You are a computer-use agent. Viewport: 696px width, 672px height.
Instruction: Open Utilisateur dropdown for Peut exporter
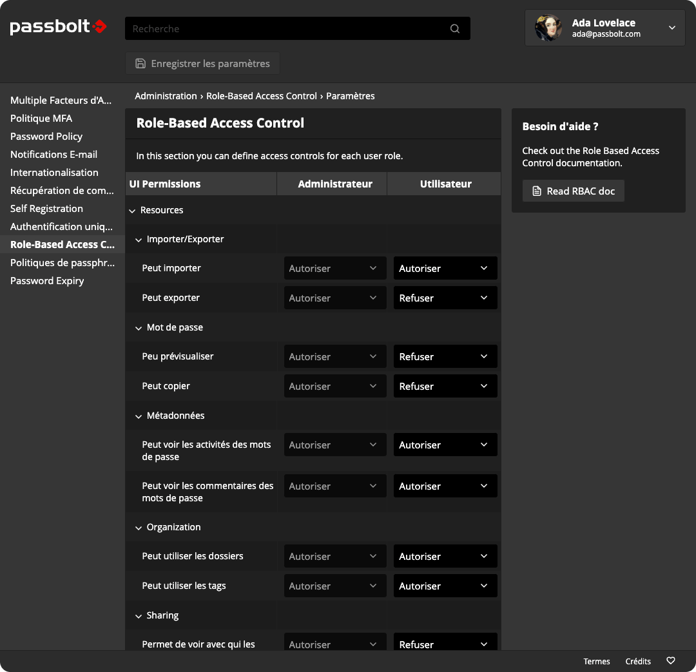[x=445, y=298]
